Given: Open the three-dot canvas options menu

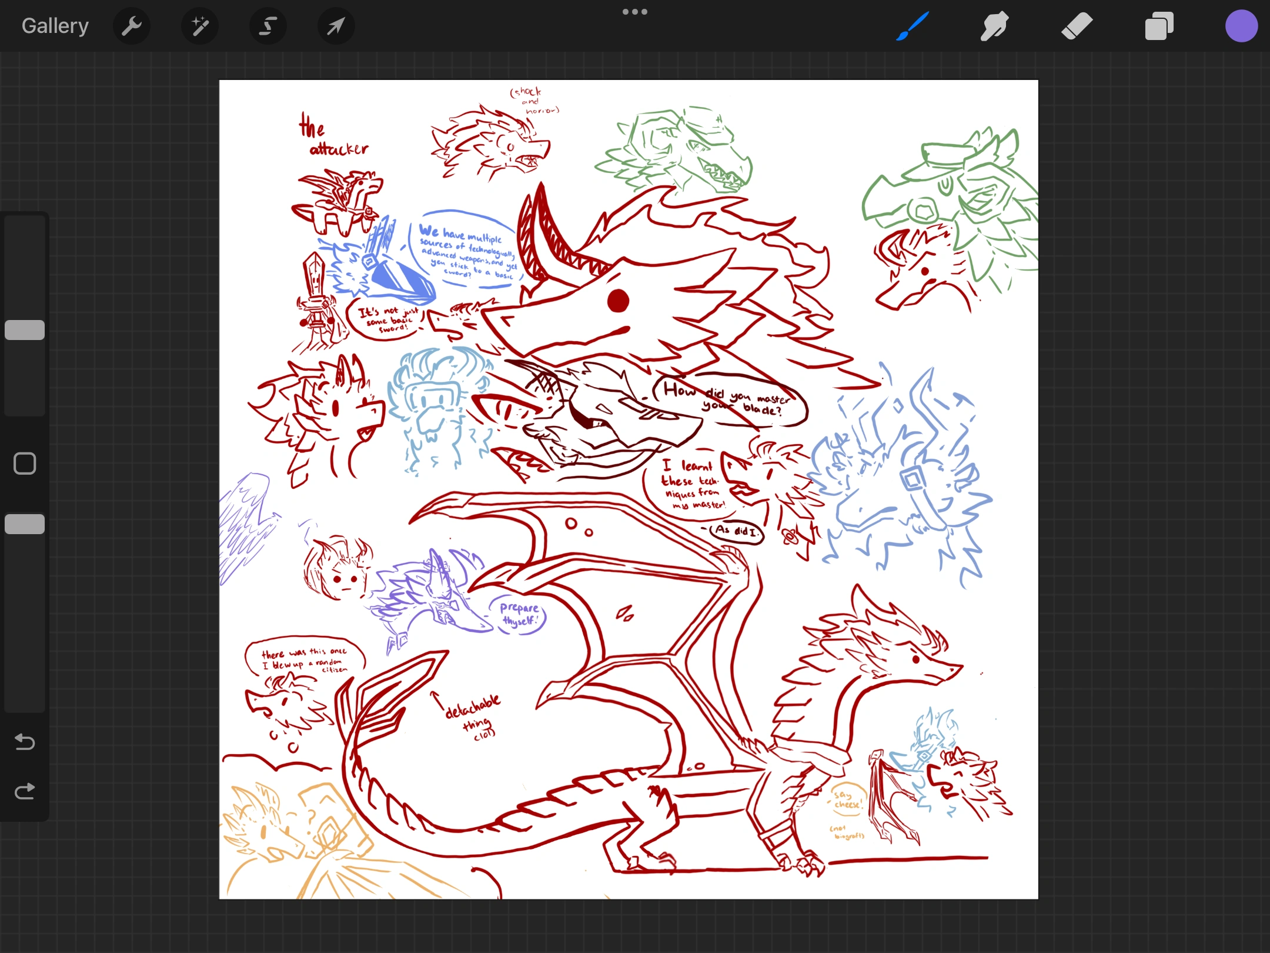Looking at the screenshot, I should pos(634,11).
